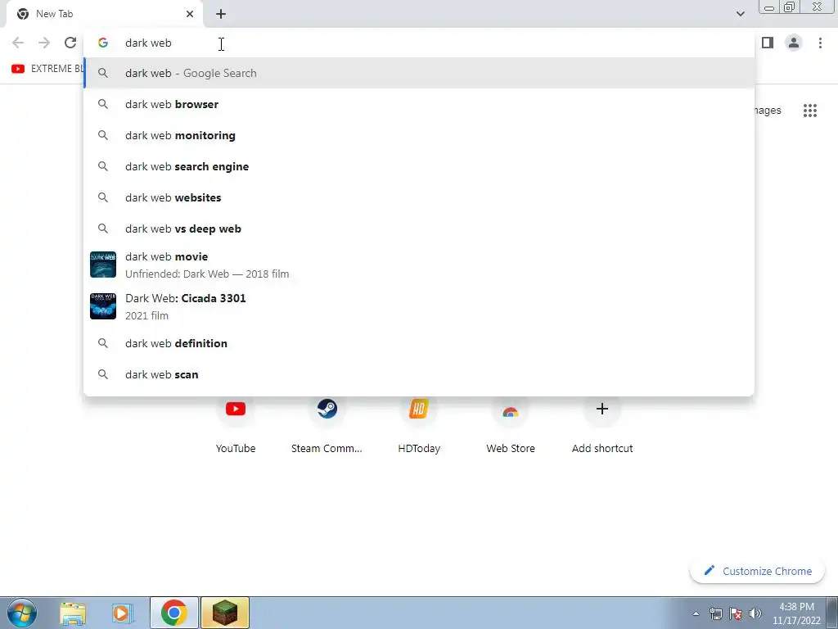This screenshot has width=838, height=629.
Task: Select the 'dark web definition' suggestion
Action: (x=419, y=343)
